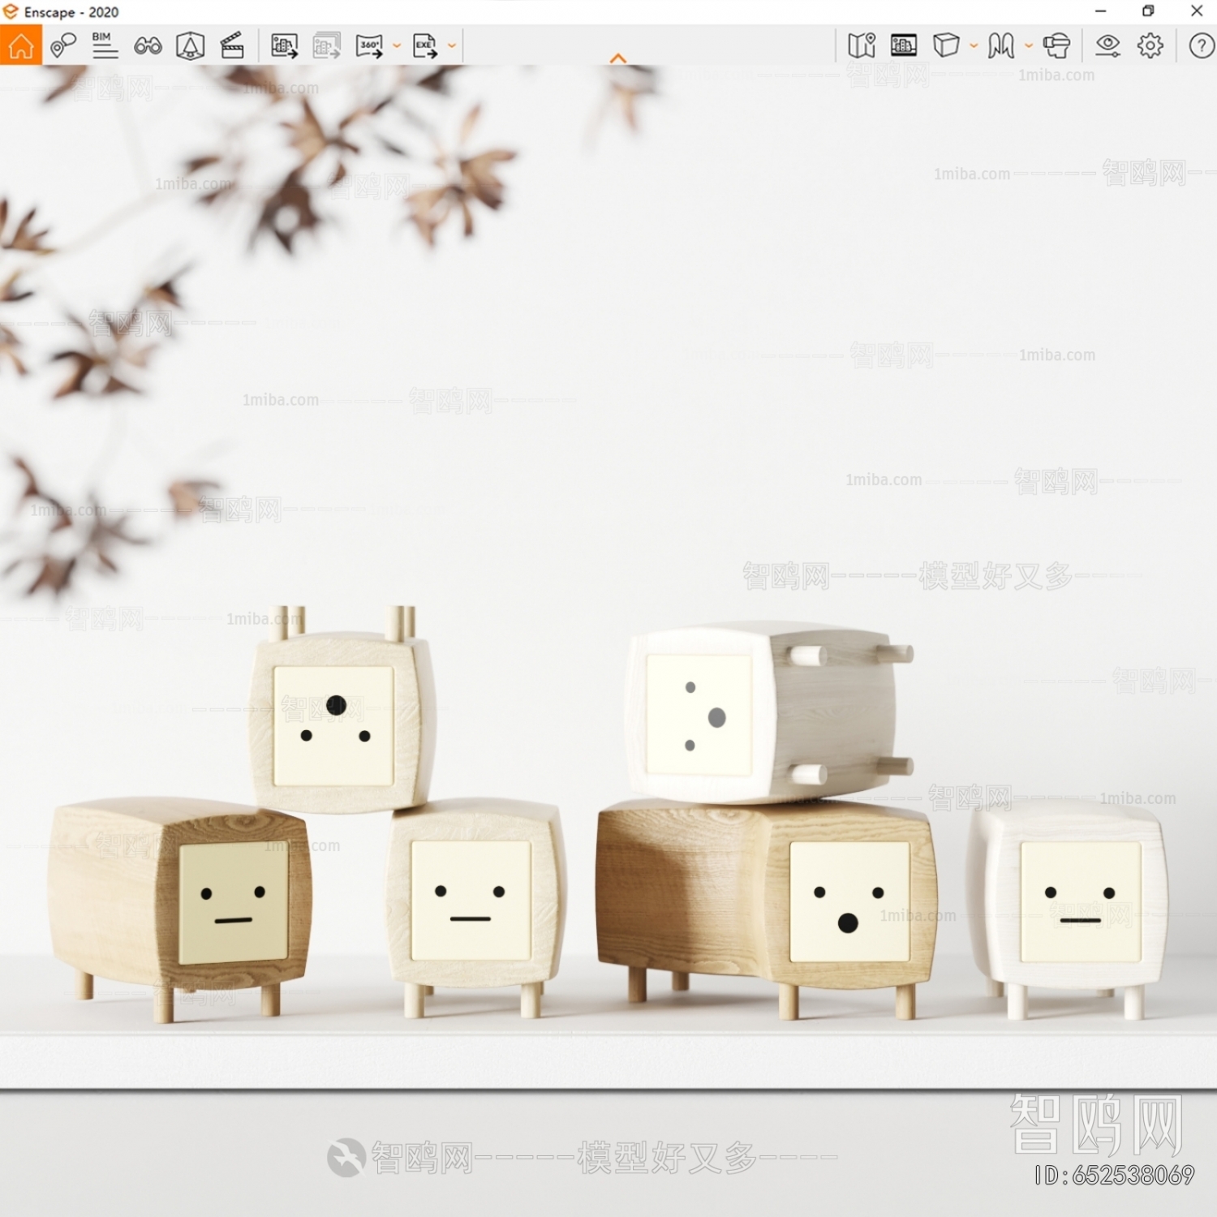The width and height of the screenshot is (1217, 1217).
Task: Click the binoculars icon
Action: 148,46
